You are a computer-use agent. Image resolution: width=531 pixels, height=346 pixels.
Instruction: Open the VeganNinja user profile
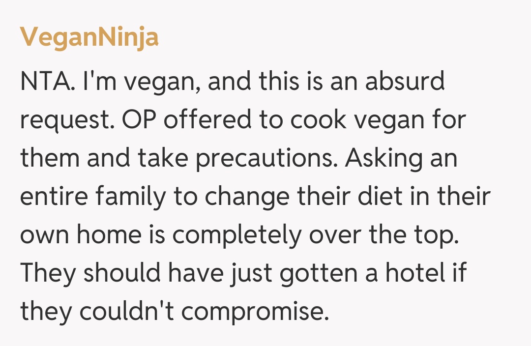[x=89, y=37]
